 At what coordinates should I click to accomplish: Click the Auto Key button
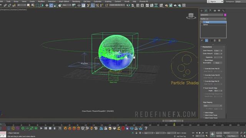219,133
